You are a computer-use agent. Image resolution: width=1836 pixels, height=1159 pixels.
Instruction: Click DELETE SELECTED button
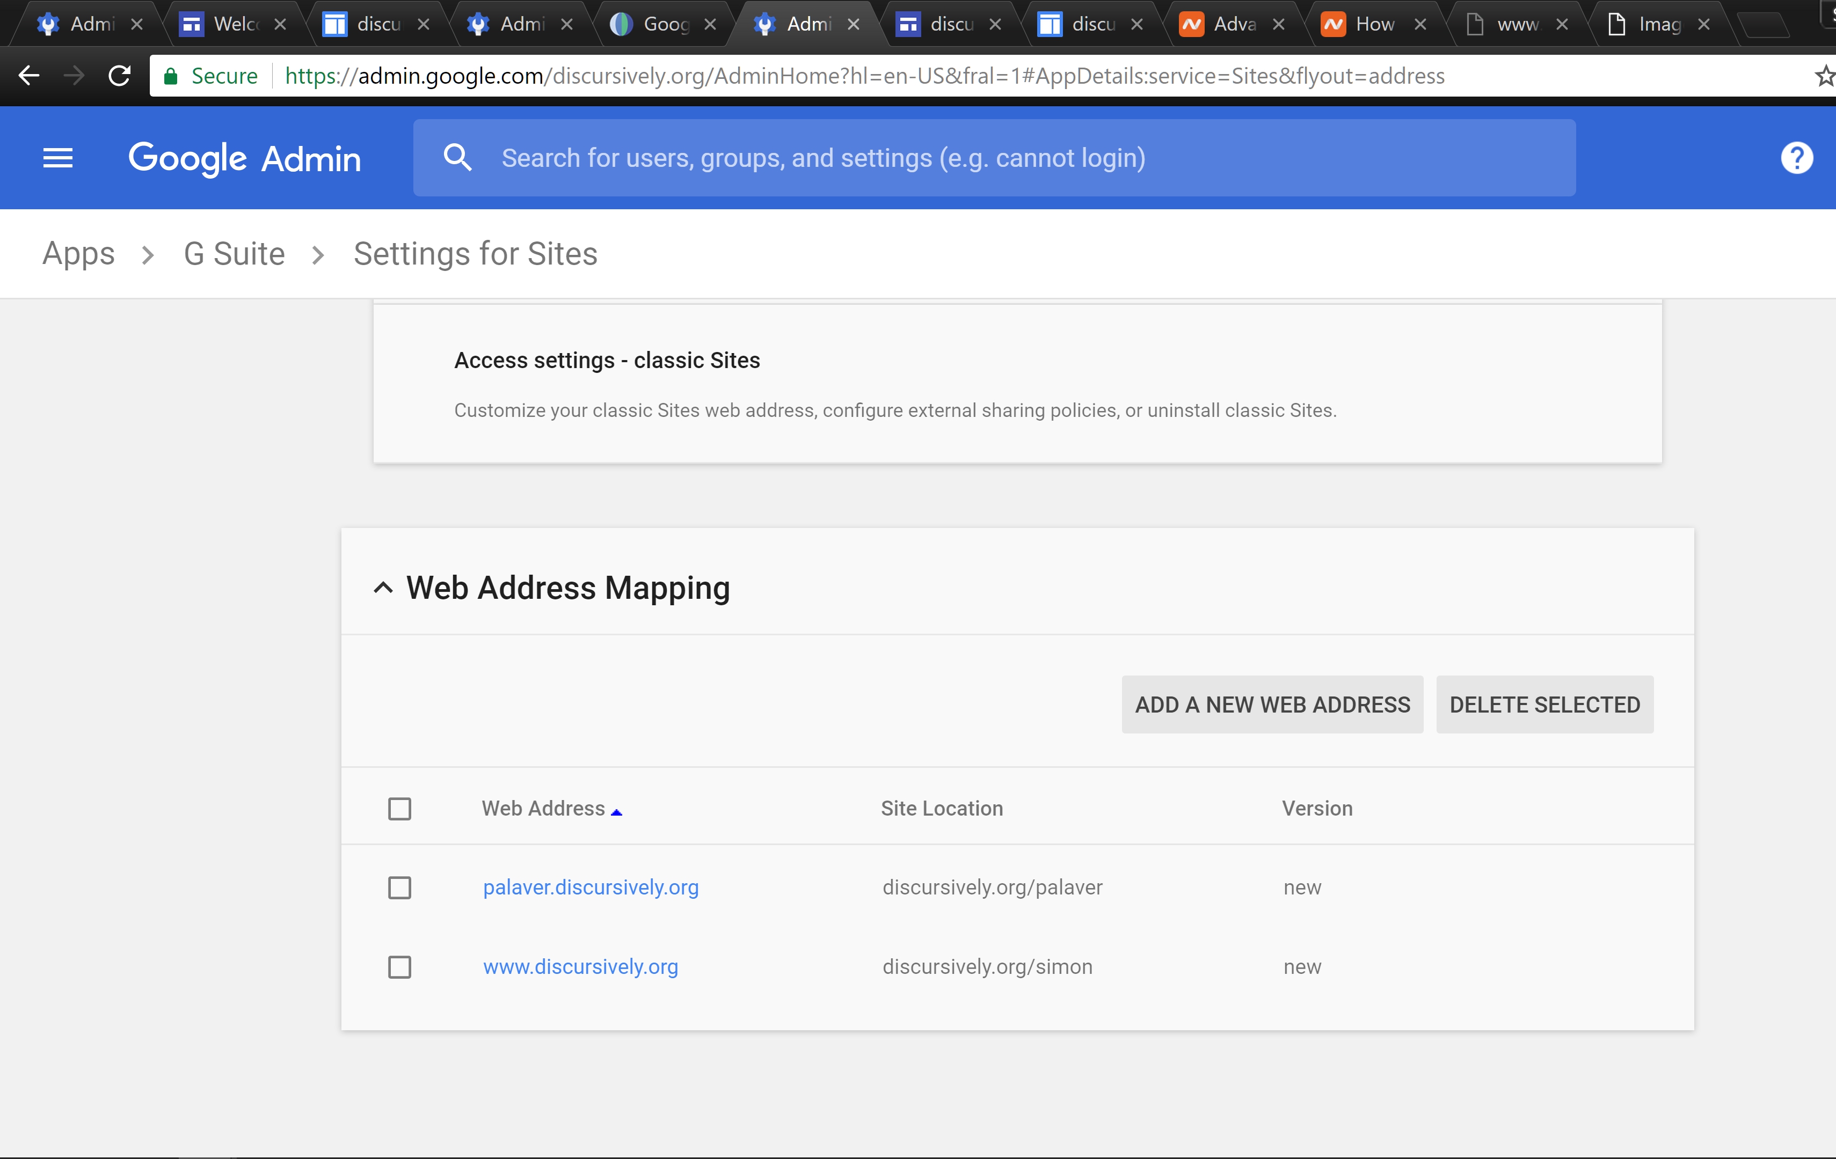(1544, 705)
